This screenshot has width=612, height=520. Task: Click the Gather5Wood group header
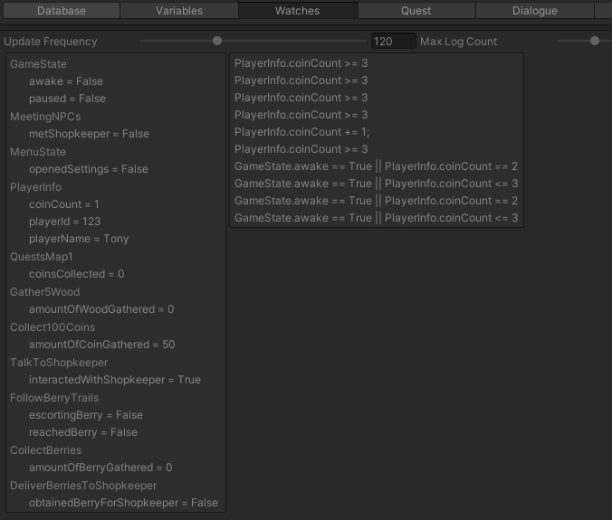tap(45, 292)
